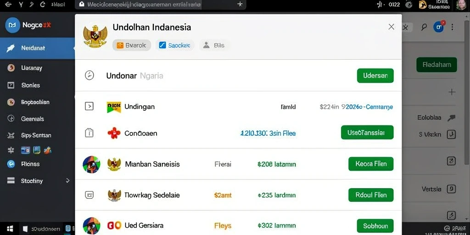Click the search icon in top toolbar
Screen dimensions: 470x235
tap(424, 27)
